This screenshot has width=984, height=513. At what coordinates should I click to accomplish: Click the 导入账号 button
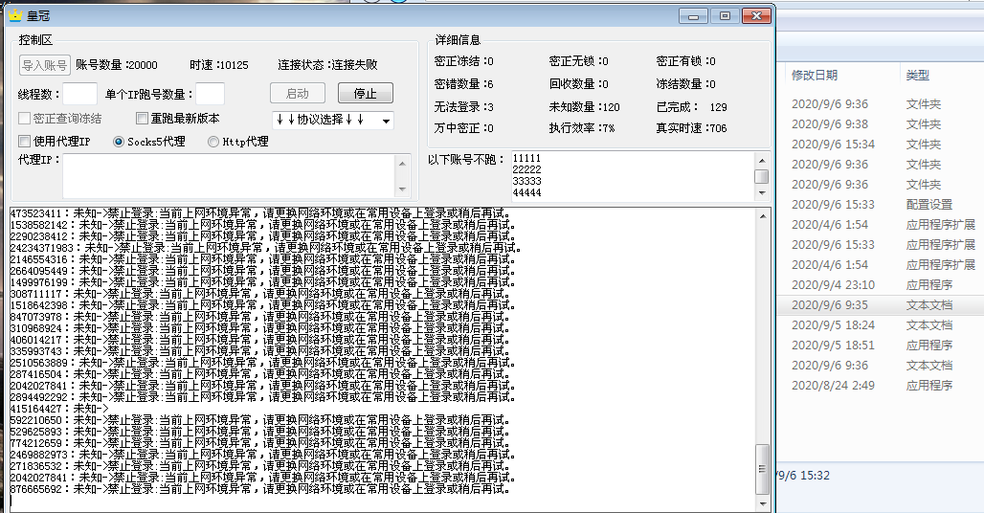pyautogui.click(x=45, y=65)
